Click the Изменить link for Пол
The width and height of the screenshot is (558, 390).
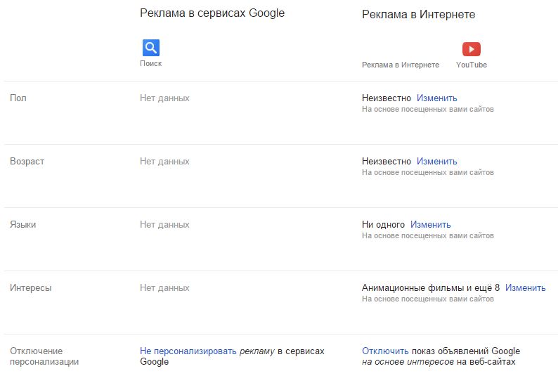tap(436, 98)
